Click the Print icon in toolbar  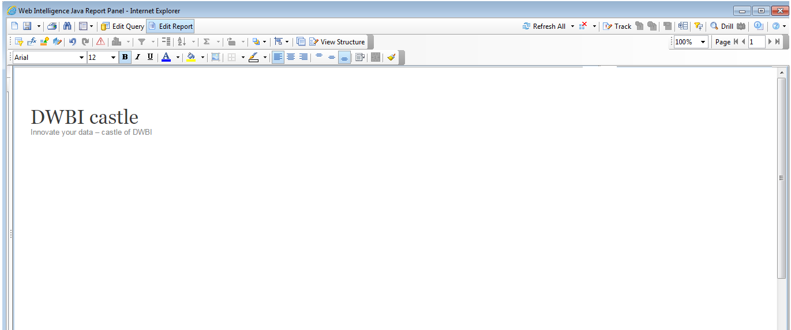coord(53,26)
